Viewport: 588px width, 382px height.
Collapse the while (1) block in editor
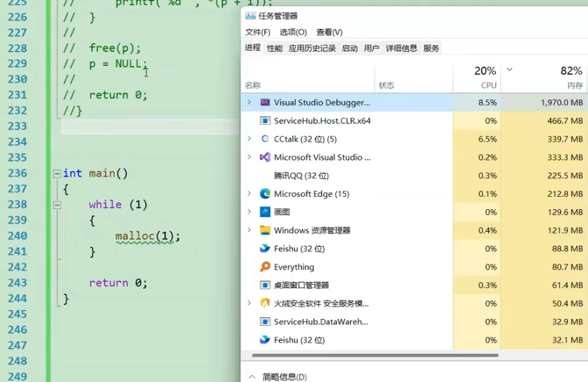tap(57, 205)
